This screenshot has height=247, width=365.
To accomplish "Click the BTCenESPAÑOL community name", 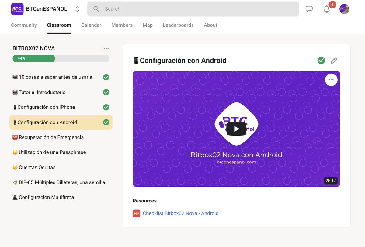I will click(x=47, y=9).
